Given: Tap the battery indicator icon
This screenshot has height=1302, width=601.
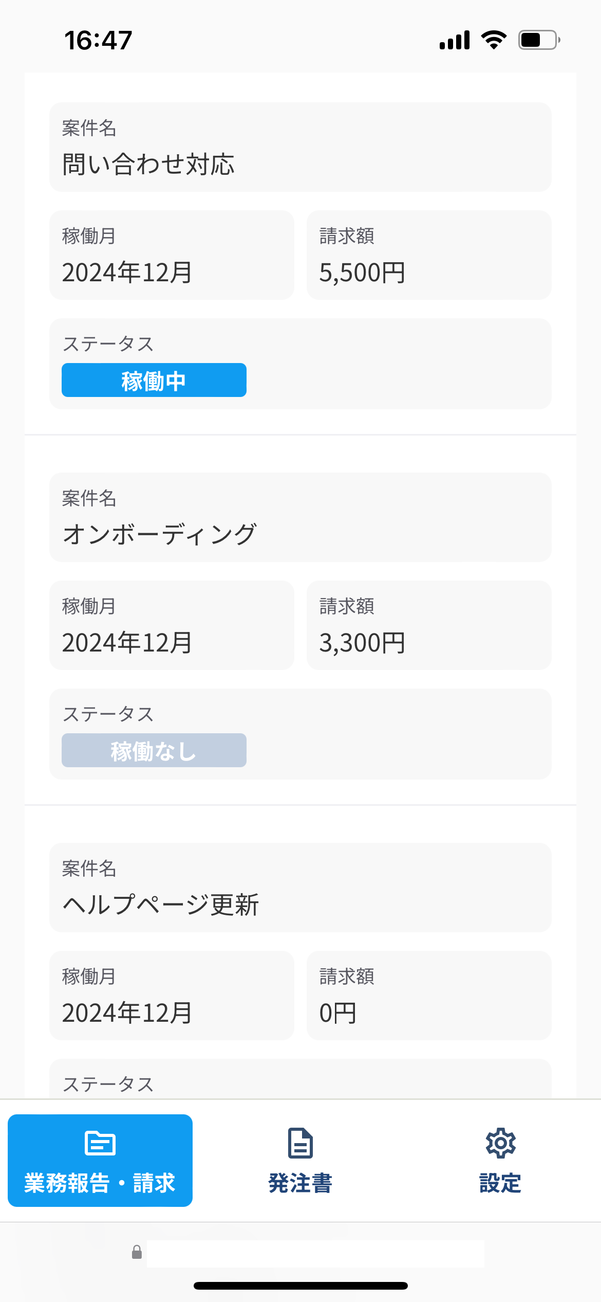Looking at the screenshot, I should coord(539,40).
